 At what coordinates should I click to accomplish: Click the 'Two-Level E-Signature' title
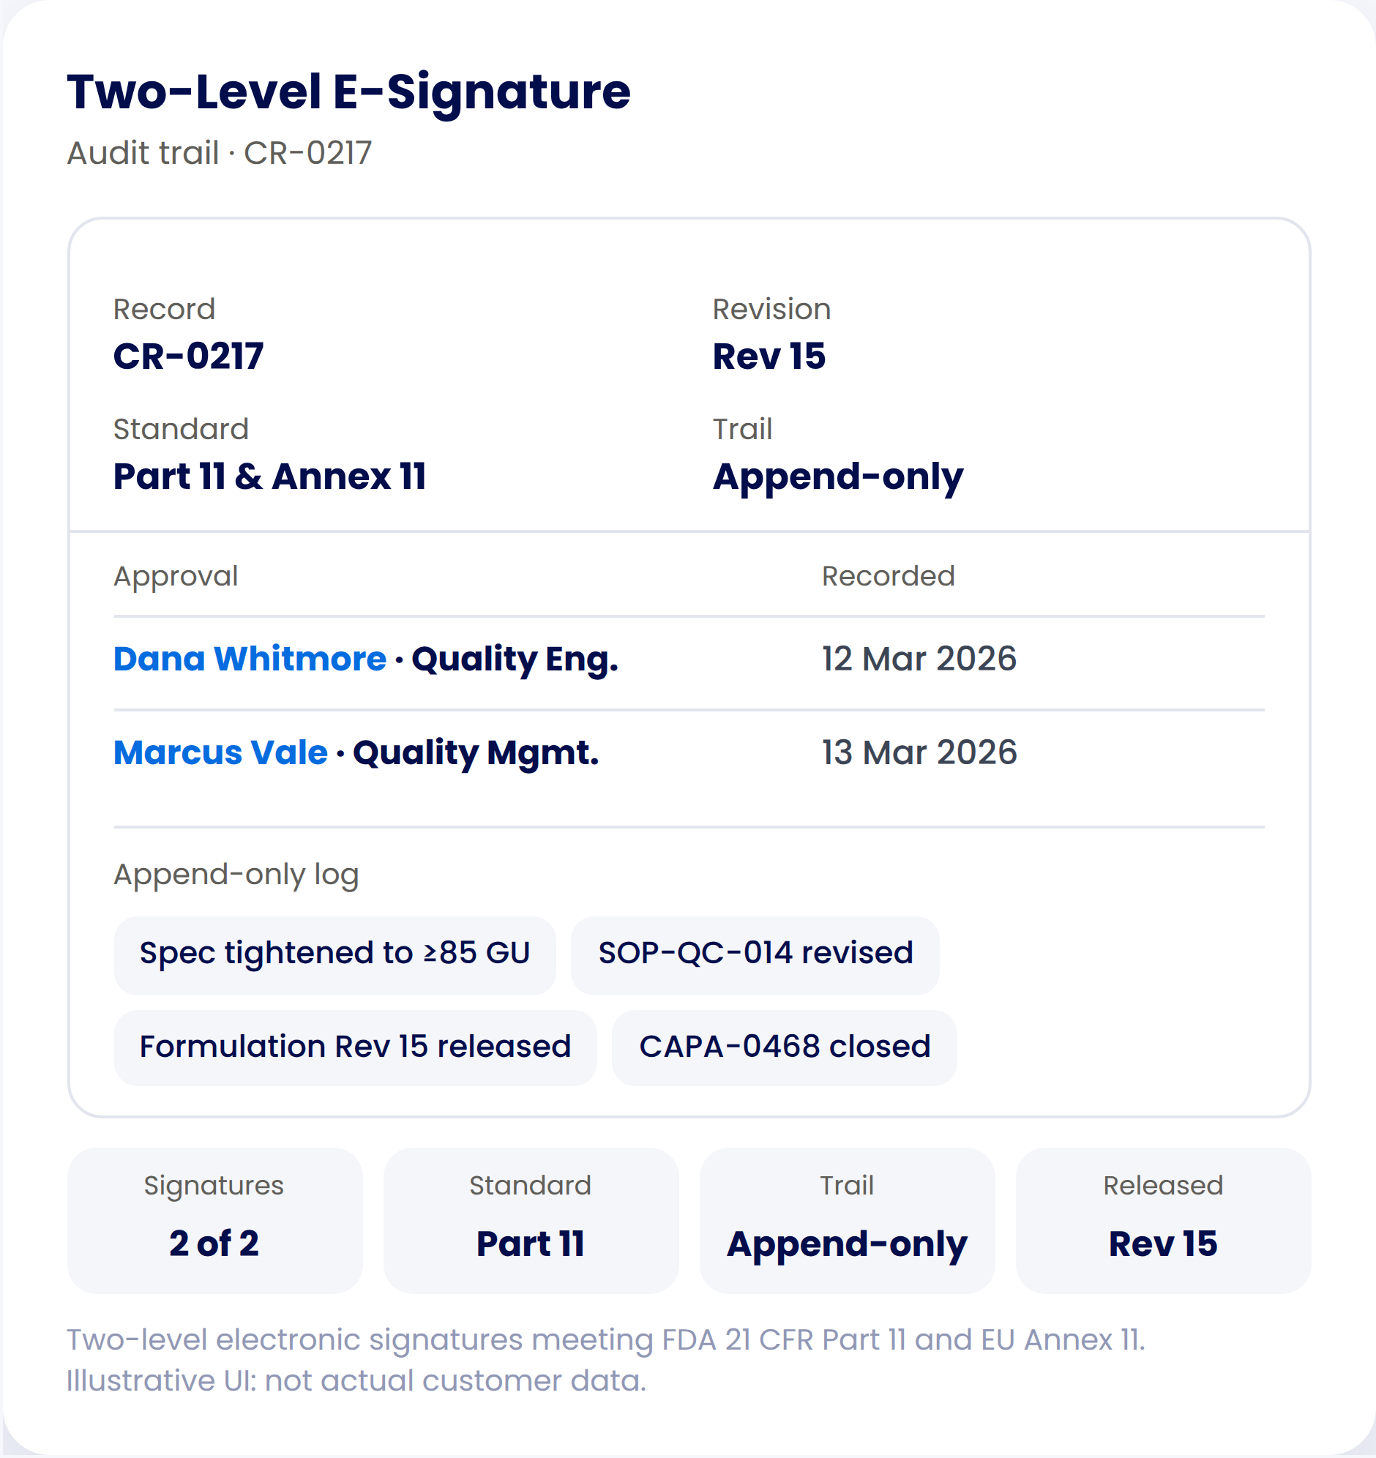[349, 92]
